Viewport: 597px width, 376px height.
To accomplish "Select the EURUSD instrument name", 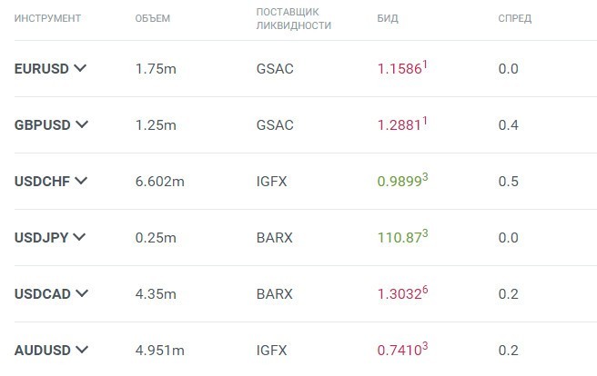I will tap(42, 68).
